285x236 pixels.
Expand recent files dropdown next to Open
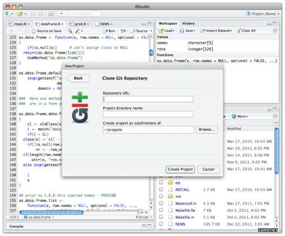[x=25, y=14]
